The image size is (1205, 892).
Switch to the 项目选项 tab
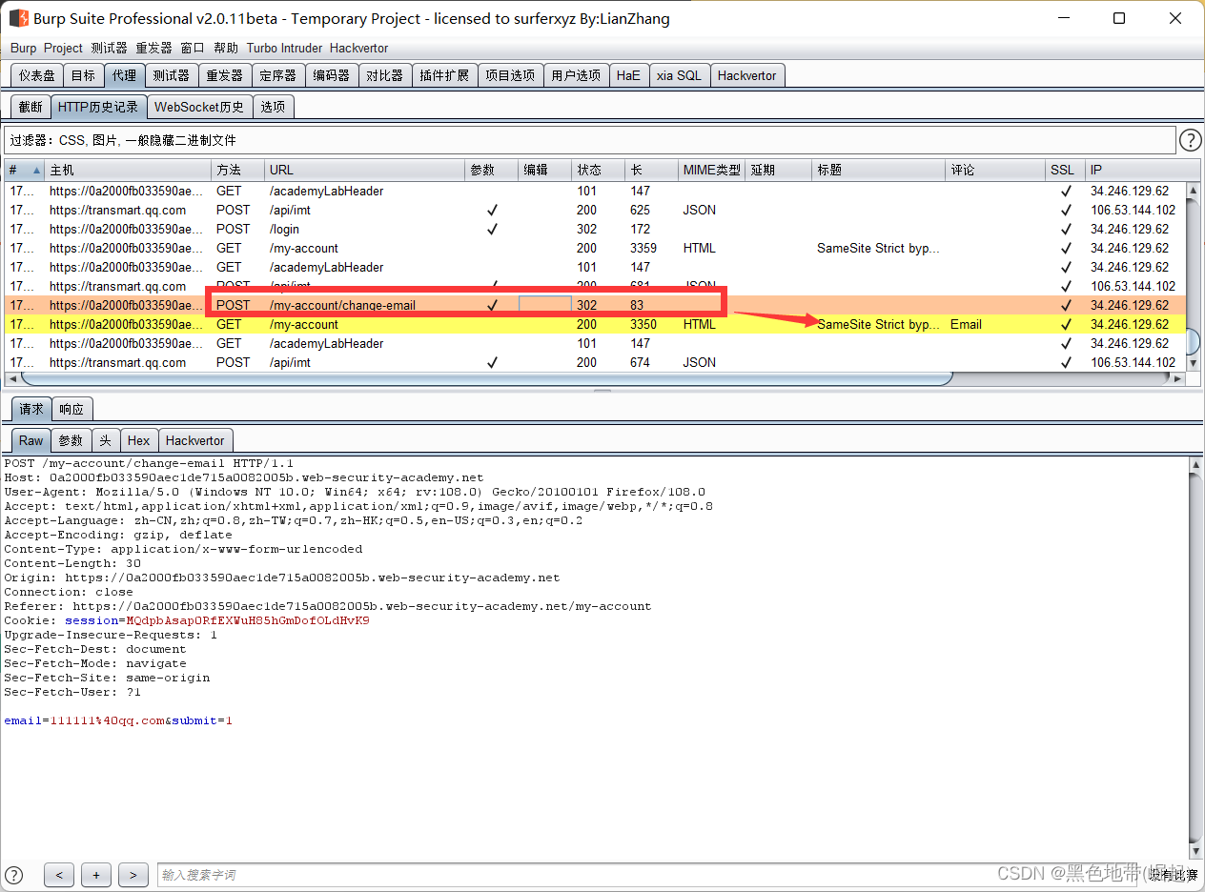[x=510, y=75]
